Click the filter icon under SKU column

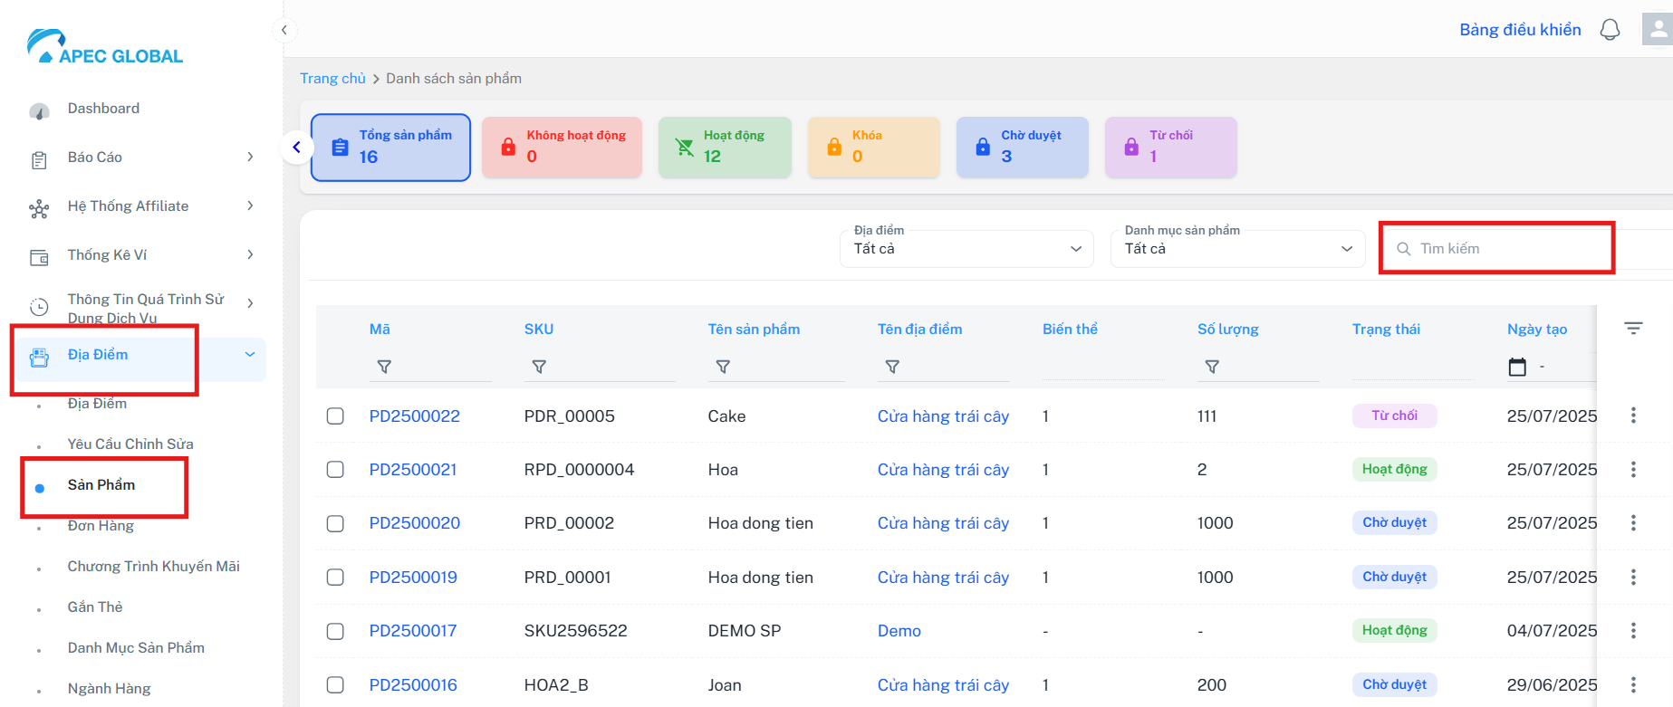coord(539,367)
